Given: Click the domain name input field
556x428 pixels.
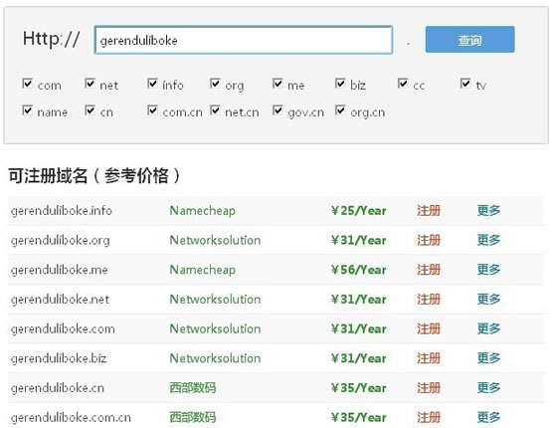Looking at the screenshot, I should pos(244,40).
